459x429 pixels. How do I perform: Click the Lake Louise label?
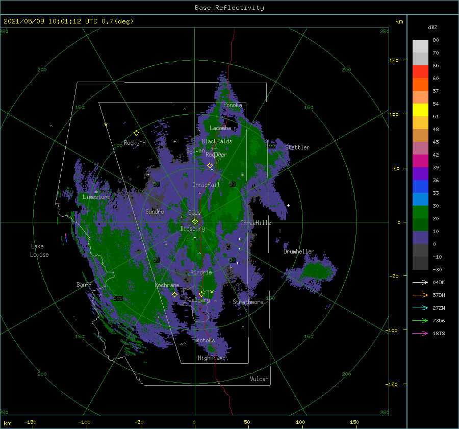[39, 250]
